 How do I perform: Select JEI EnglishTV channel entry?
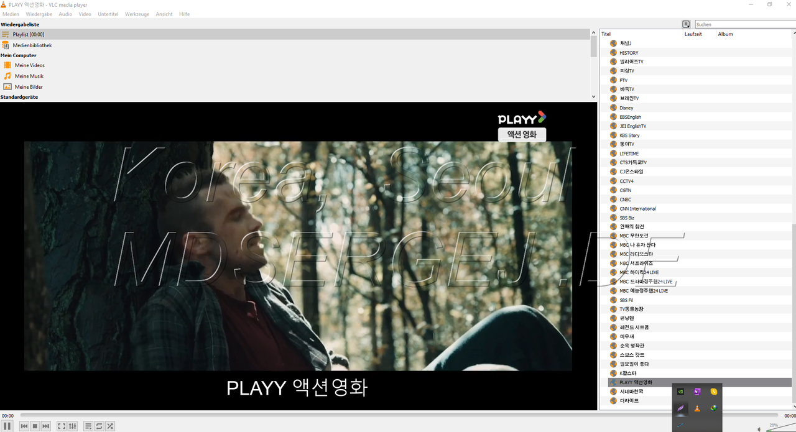tap(632, 126)
